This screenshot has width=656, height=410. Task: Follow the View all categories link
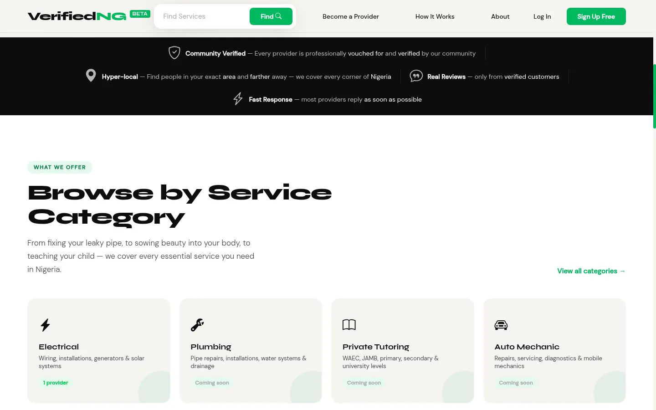591,271
